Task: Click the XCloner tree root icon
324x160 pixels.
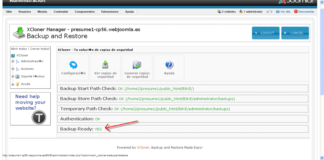Action: click(13, 56)
